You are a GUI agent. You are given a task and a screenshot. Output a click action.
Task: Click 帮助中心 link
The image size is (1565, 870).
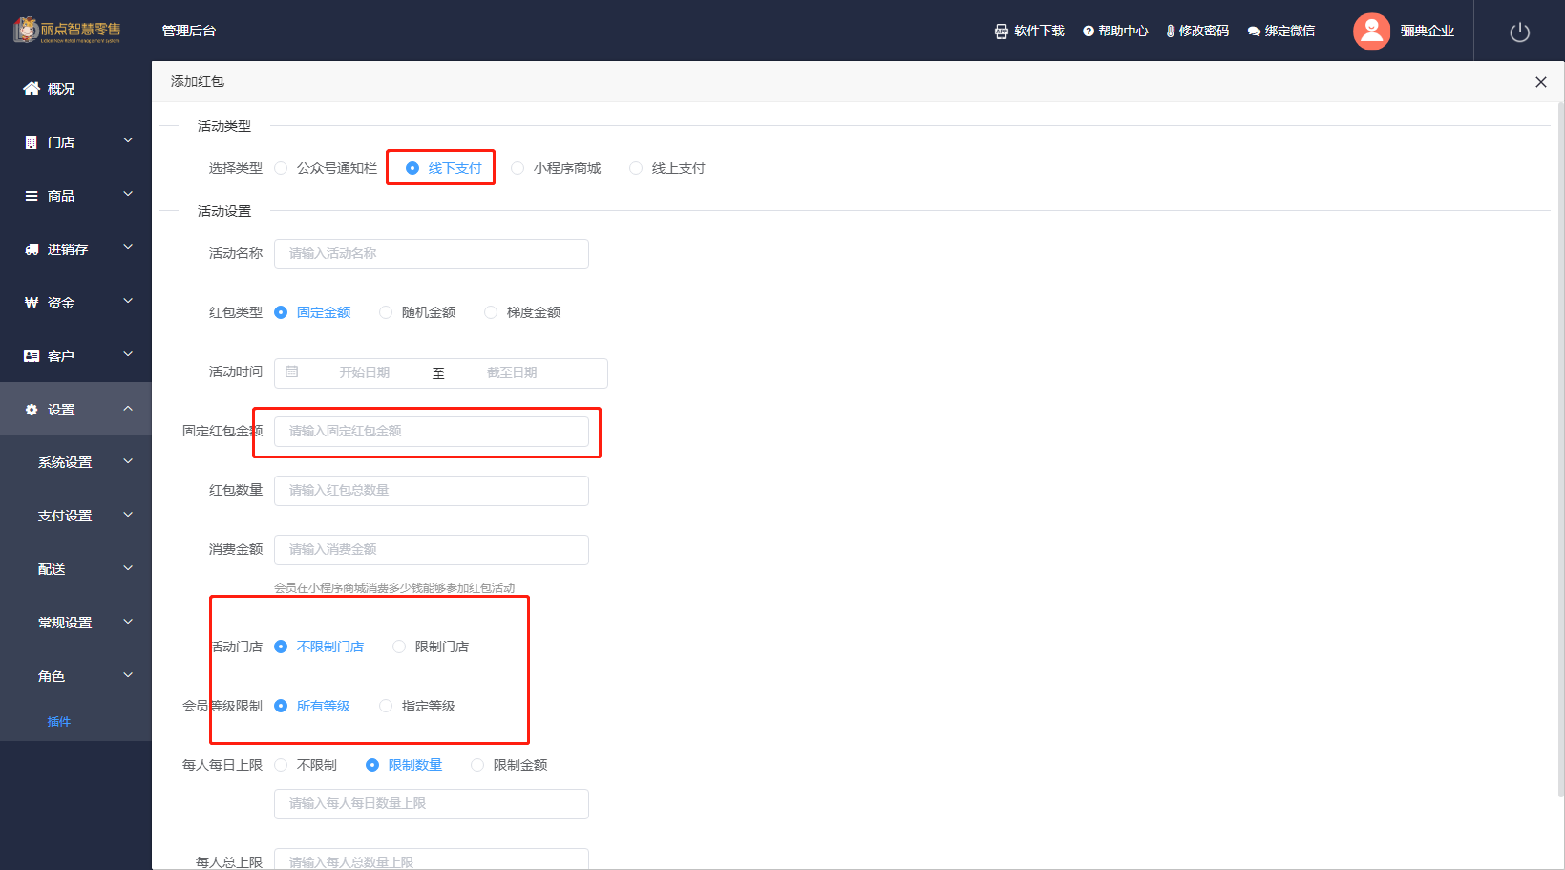[1123, 32]
